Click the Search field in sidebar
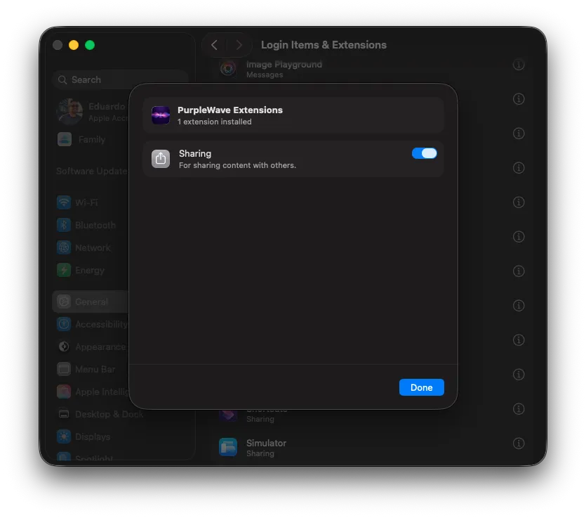The image size is (586, 518). [x=120, y=79]
